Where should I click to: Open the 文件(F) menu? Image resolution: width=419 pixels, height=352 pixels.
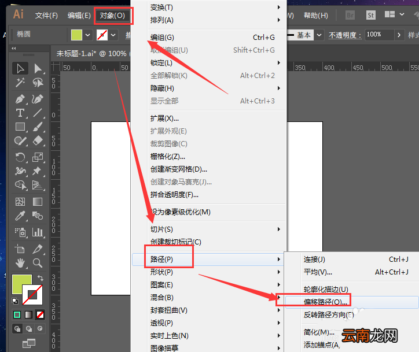pyautogui.click(x=46, y=16)
